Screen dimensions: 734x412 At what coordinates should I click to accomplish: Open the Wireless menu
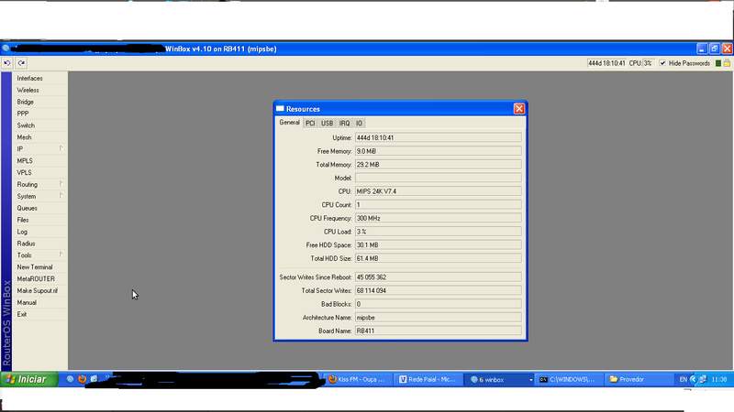(x=28, y=90)
